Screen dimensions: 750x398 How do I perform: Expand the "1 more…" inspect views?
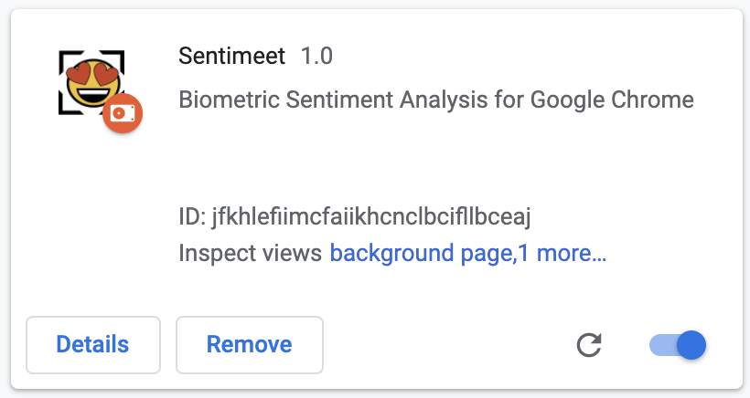(562, 253)
